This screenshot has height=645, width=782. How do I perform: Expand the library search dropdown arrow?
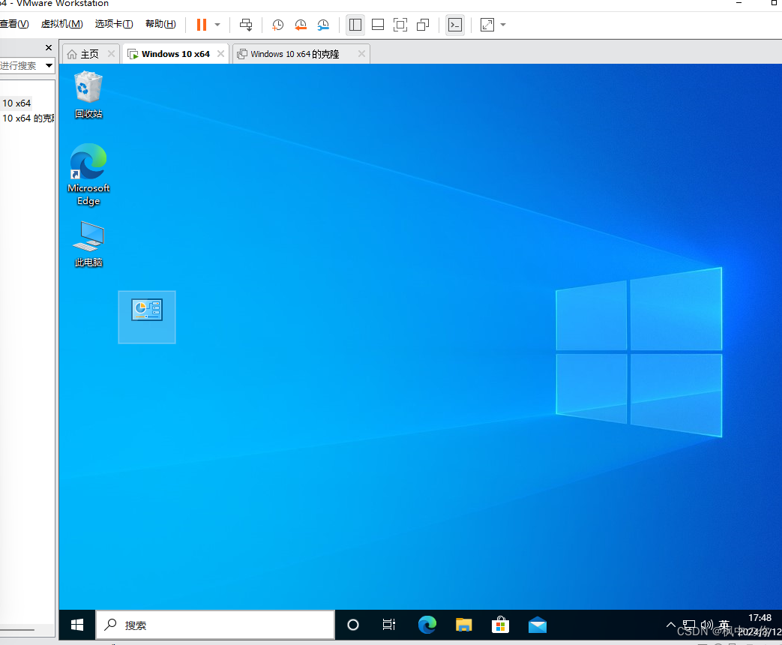[x=48, y=66]
